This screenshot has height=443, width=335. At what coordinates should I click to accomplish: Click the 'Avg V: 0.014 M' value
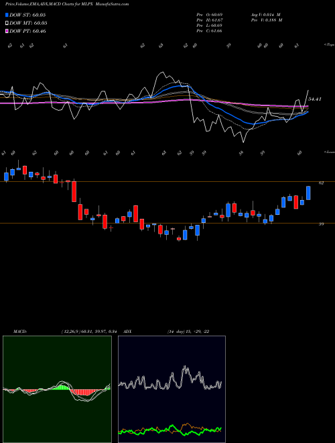[266, 15]
